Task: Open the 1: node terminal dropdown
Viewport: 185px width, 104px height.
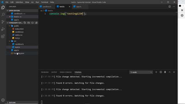Action: tap(141, 72)
